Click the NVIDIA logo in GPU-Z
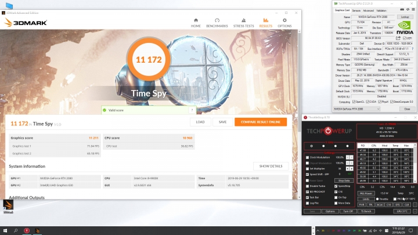This screenshot has width=418, height=235. [x=405, y=28]
